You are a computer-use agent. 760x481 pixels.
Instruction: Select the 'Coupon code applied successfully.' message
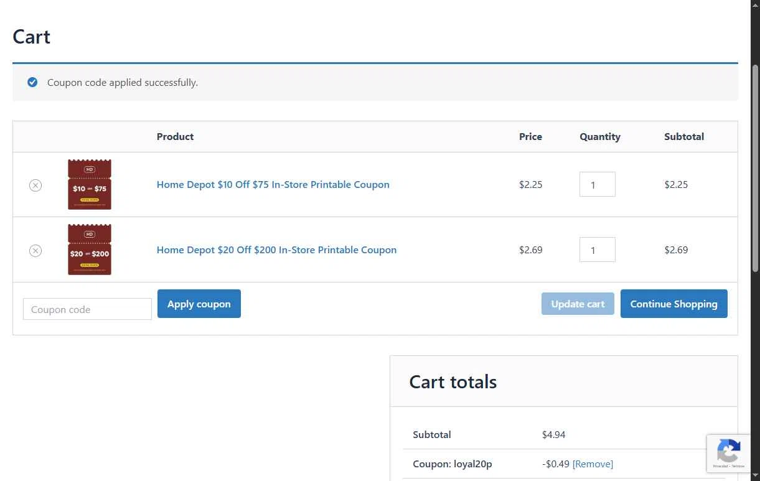point(123,82)
